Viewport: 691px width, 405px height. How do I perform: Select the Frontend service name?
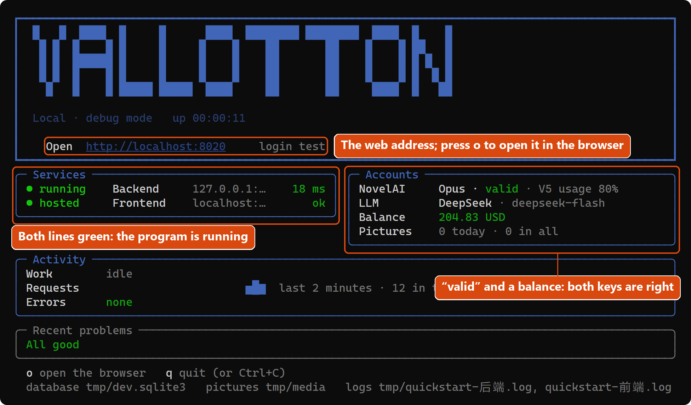pos(139,203)
